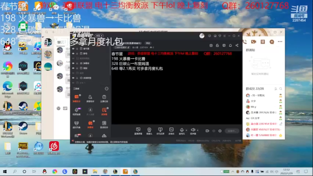Toggle lock on 群号 source
This screenshot has height=176, width=313.
(x=77, y=54)
